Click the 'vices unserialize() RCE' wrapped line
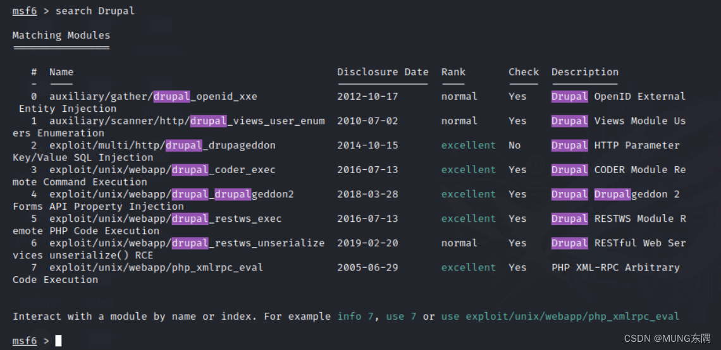Viewport: 721px width, 350px height. coord(83,255)
